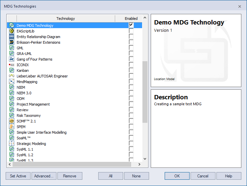This screenshot has height=186, width=247.
Task: Click the MindMapping icon
Action: point(12,82)
